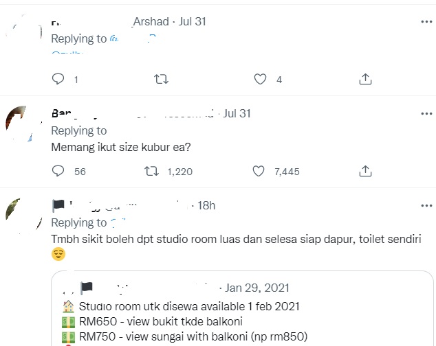Image resolution: width=436 pixels, height=346 pixels.
Task: Share Arshad's tweet
Action: coord(365,80)
